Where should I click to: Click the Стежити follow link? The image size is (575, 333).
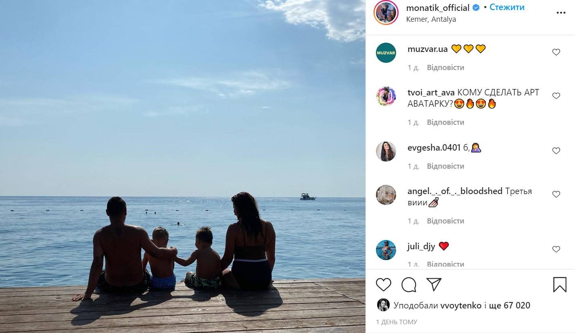point(507,7)
